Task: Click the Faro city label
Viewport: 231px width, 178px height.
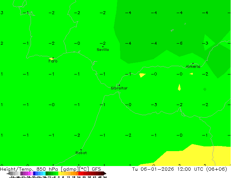Action: pos(53,61)
